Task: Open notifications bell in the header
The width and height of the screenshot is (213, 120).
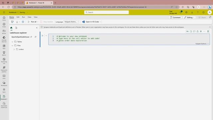Action: click(x=181, y=12)
